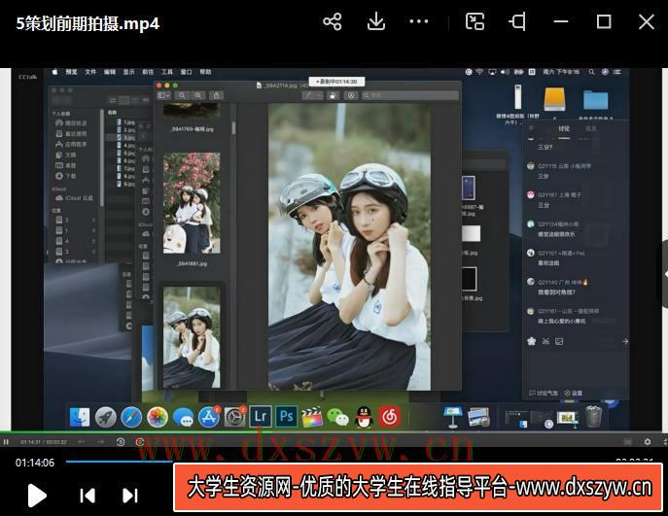Viewport: 668px width, 516px height.
Task: Open the markup pen dropdown in Preview
Action: [312, 95]
